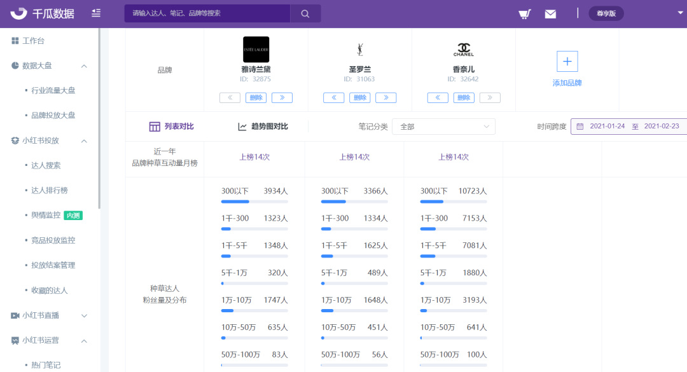Image resolution: width=687 pixels, height=372 pixels.
Task: Open 达人搜索
Action: tap(46, 165)
